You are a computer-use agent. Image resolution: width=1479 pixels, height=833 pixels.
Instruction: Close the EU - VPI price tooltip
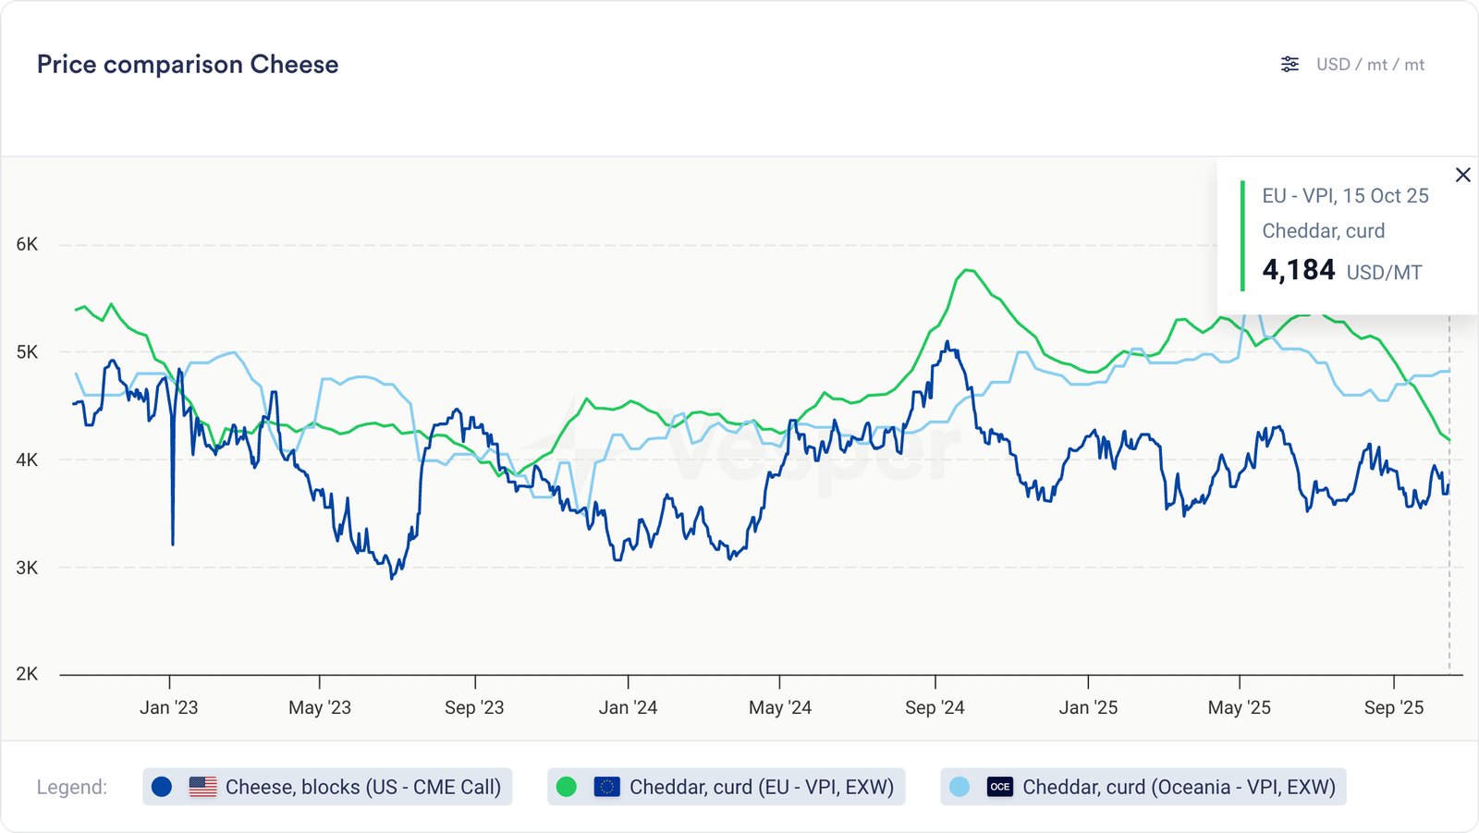click(x=1462, y=175)
